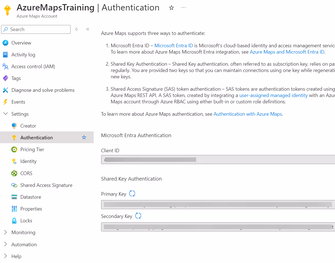This screenshot has width=335, height=263.
Task: Collapse the sidebar with double chevron
Action: pyautogui.click(x=88, y=29)
